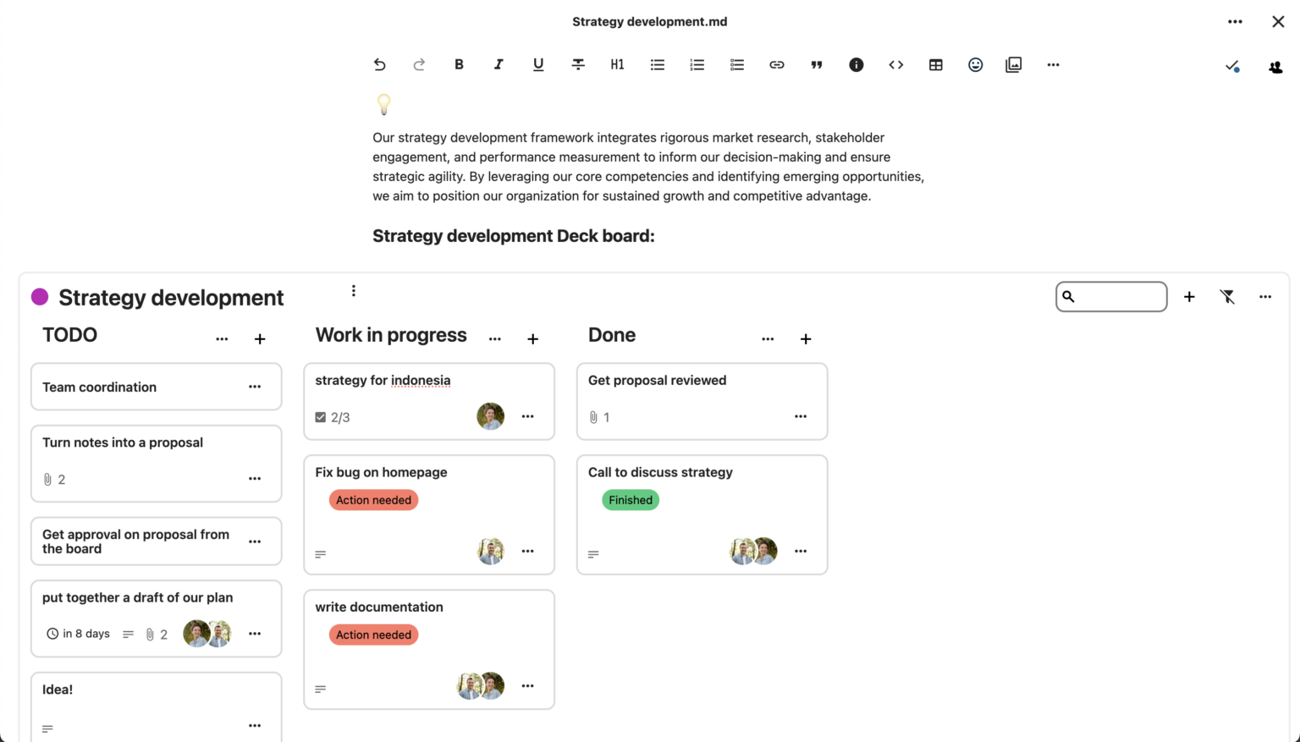Insert a table into the document

coord(935,64)
